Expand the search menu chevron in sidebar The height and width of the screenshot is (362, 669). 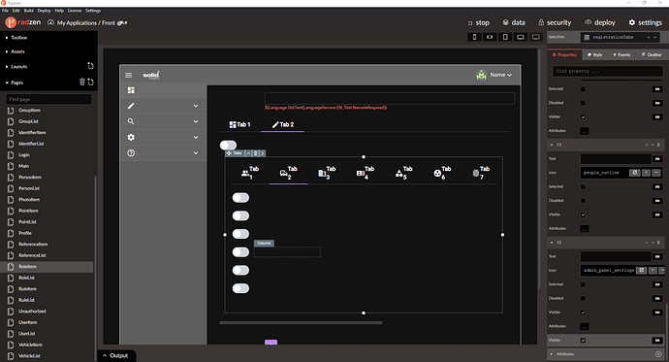pos(196,121)
